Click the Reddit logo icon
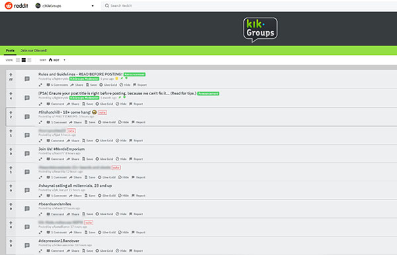 pos(9,5)
